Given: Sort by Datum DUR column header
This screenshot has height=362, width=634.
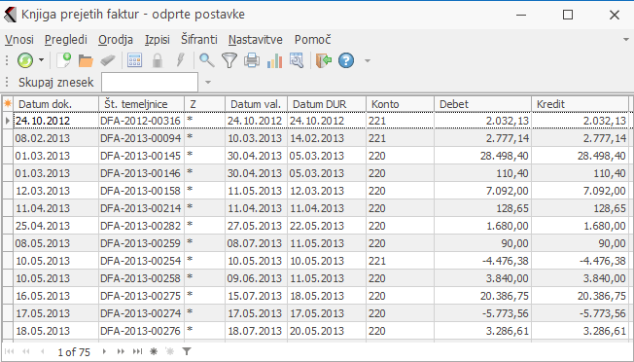Looking at the screenshot, I should click(327, 104).
